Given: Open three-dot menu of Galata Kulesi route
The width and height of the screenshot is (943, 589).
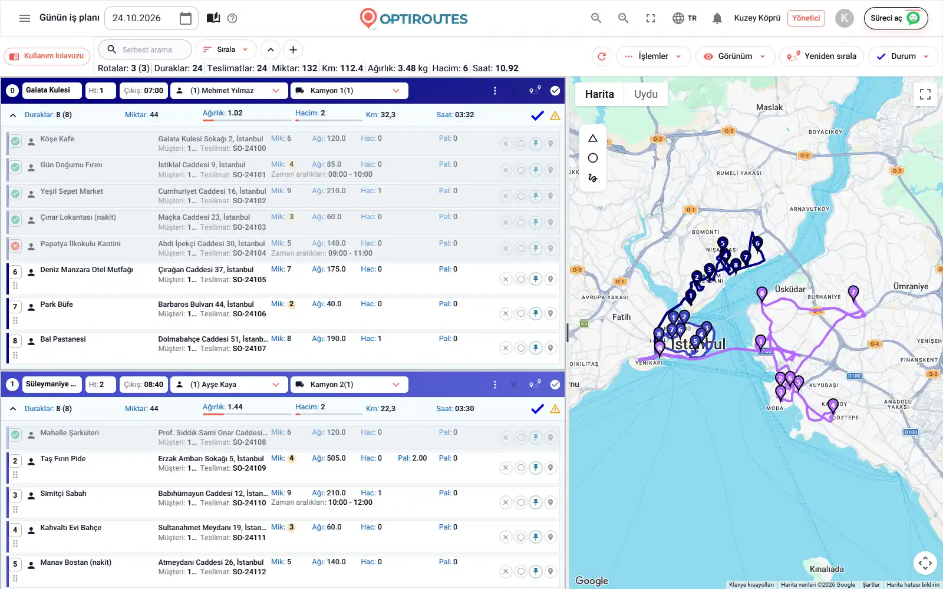Looking at the screenshot, I should point(495,91).
